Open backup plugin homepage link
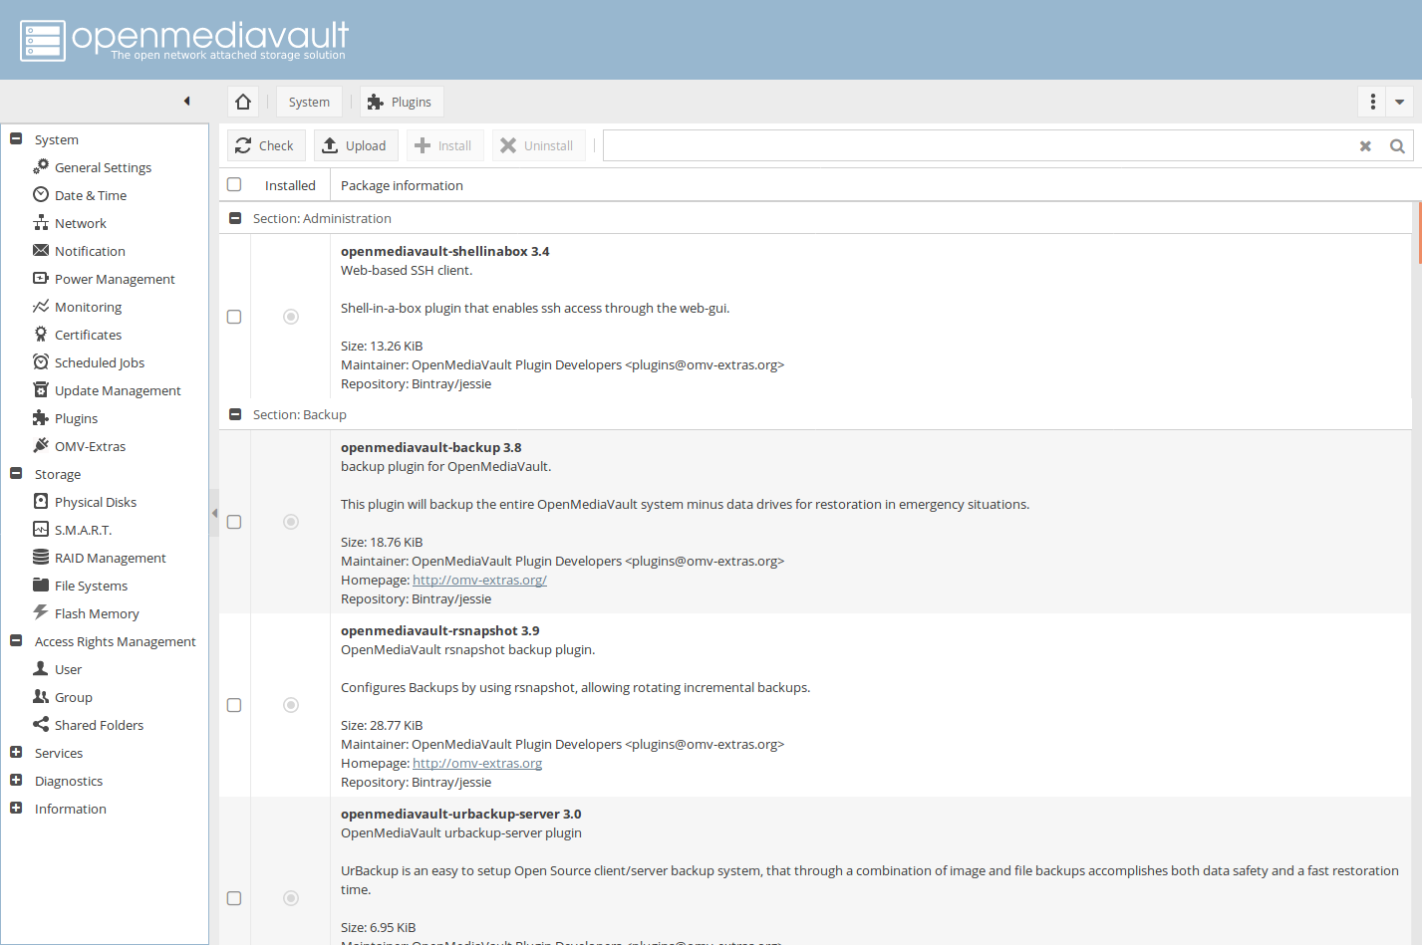The width and height of the screenshot is (1422, 945). 479,580
